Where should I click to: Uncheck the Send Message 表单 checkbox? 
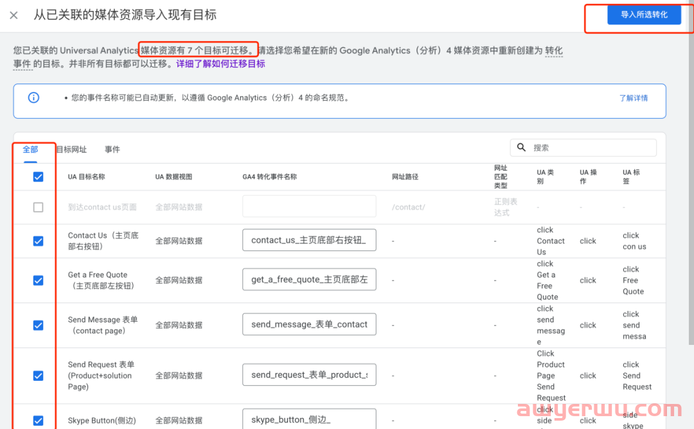click(x=38, y=325)
